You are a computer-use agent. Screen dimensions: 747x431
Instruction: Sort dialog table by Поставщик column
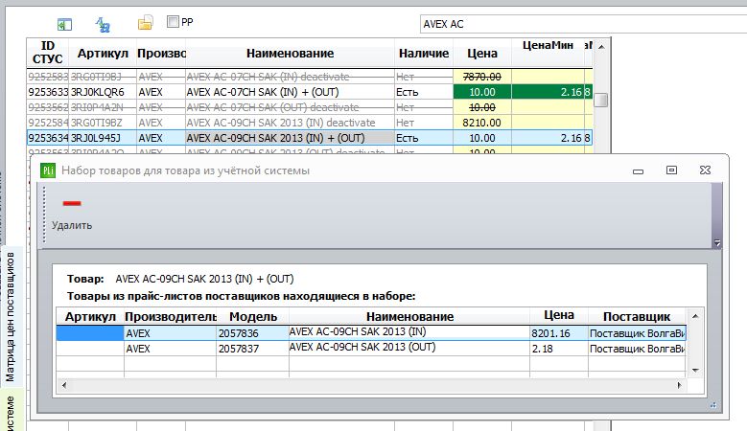(x=637, y=316)
